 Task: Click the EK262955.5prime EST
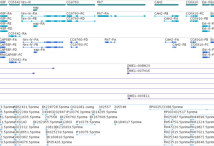pyautogui.click(x=34, y=125)
